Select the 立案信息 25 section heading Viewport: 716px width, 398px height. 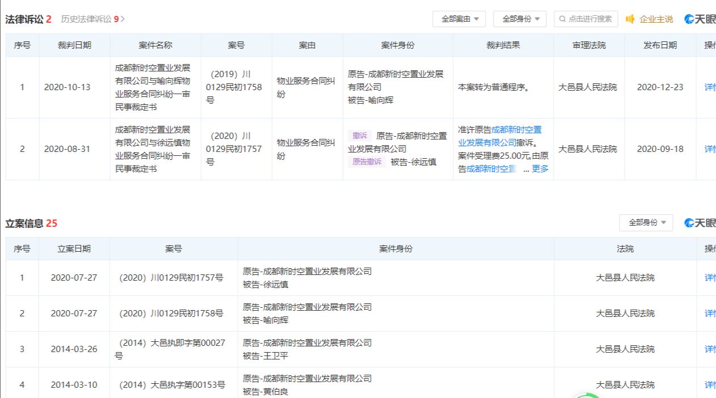pyautogui.click(x=31, y=223)
